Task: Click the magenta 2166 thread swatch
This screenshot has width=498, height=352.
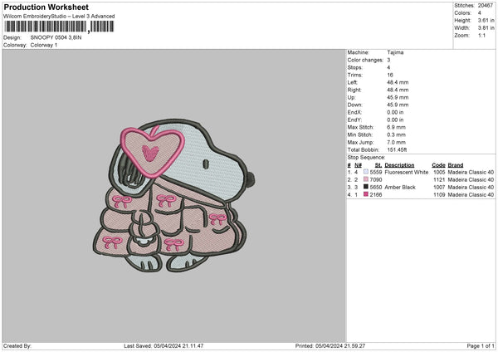Action: pyautogui.click(x=366, y=194)
